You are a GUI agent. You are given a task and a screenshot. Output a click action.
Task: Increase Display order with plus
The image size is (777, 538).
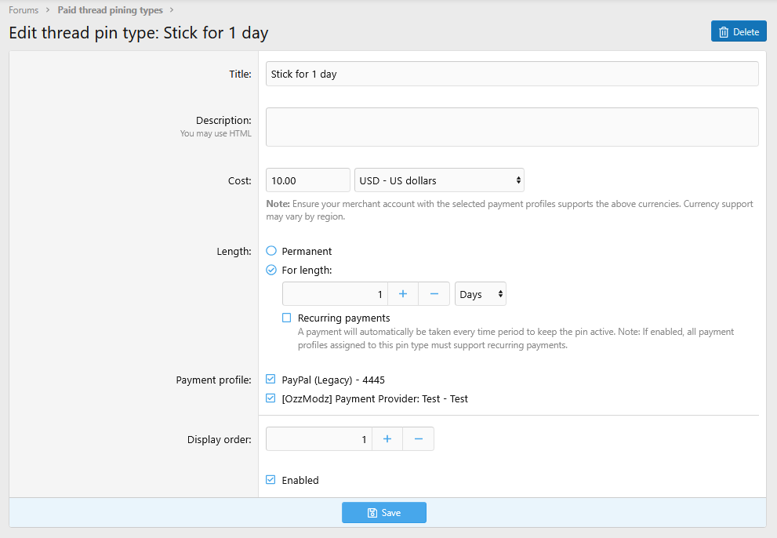pyautogui.click(x=387, y=439)
